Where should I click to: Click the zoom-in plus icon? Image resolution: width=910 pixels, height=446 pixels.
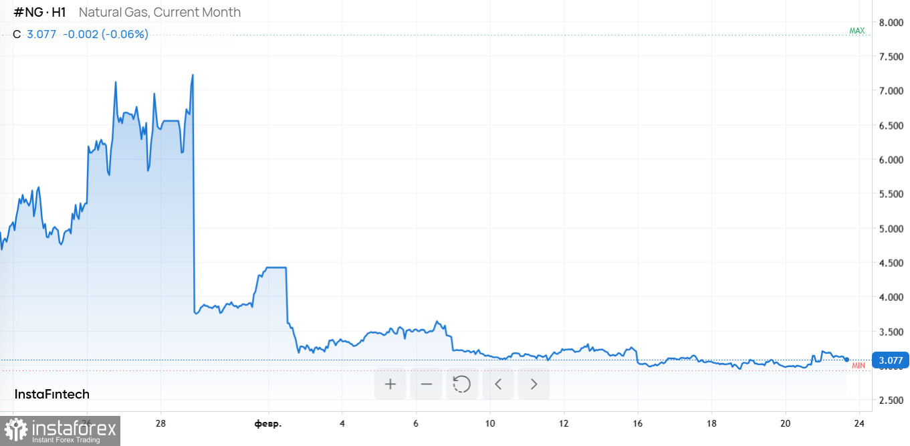pyautogui.click(x=390, y=384)
